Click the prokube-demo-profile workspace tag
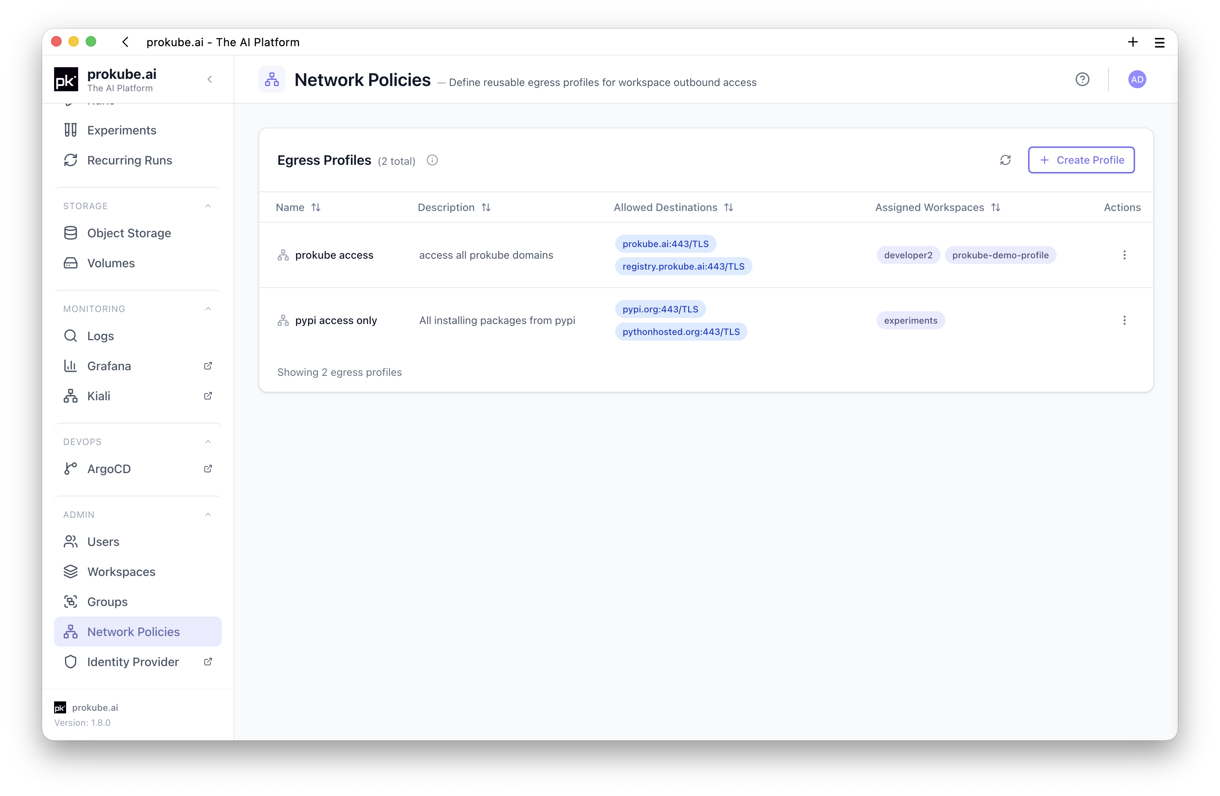 coord(1000,255)
